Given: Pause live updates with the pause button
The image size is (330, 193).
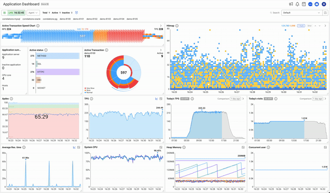Looking at the screenshot, I should [x=5, y=13].
